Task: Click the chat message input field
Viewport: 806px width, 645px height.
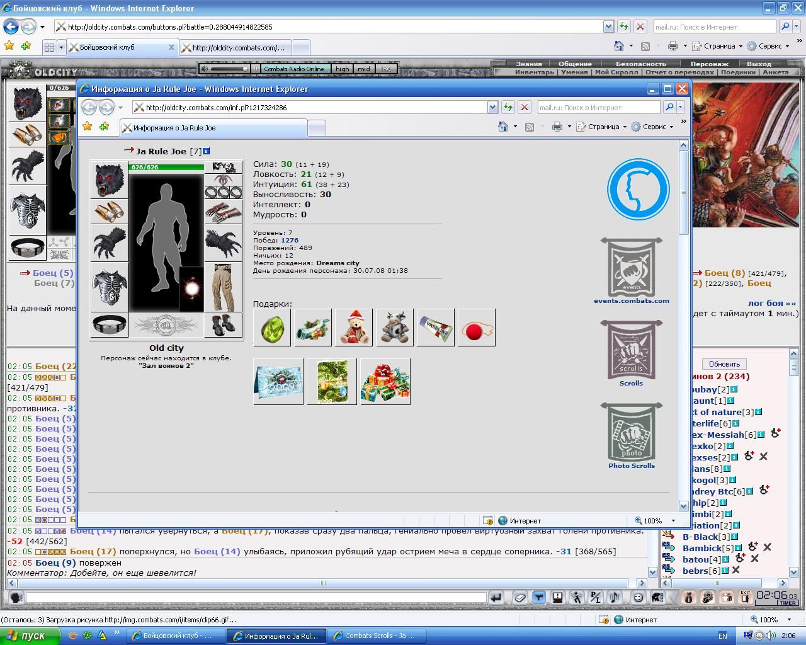Action: click(x=256, y=598)
